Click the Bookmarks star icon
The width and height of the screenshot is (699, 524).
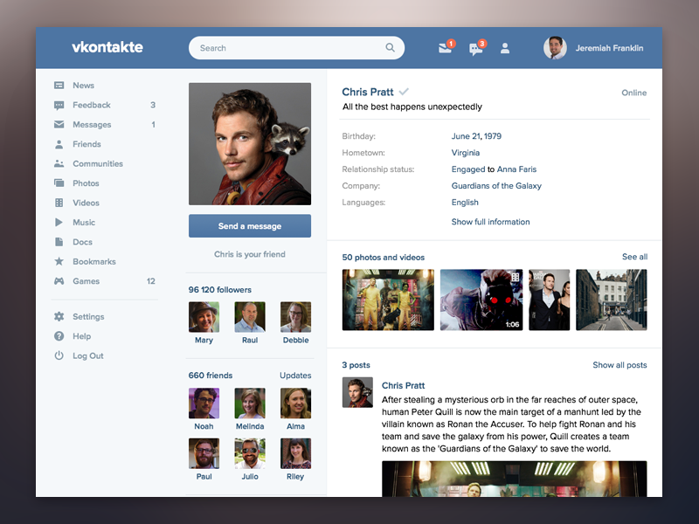[x=59, y=261]
